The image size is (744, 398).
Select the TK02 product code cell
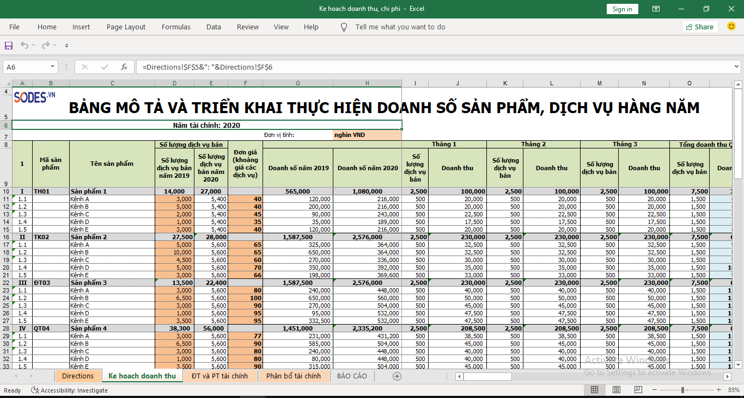click(x=51, y=237)
